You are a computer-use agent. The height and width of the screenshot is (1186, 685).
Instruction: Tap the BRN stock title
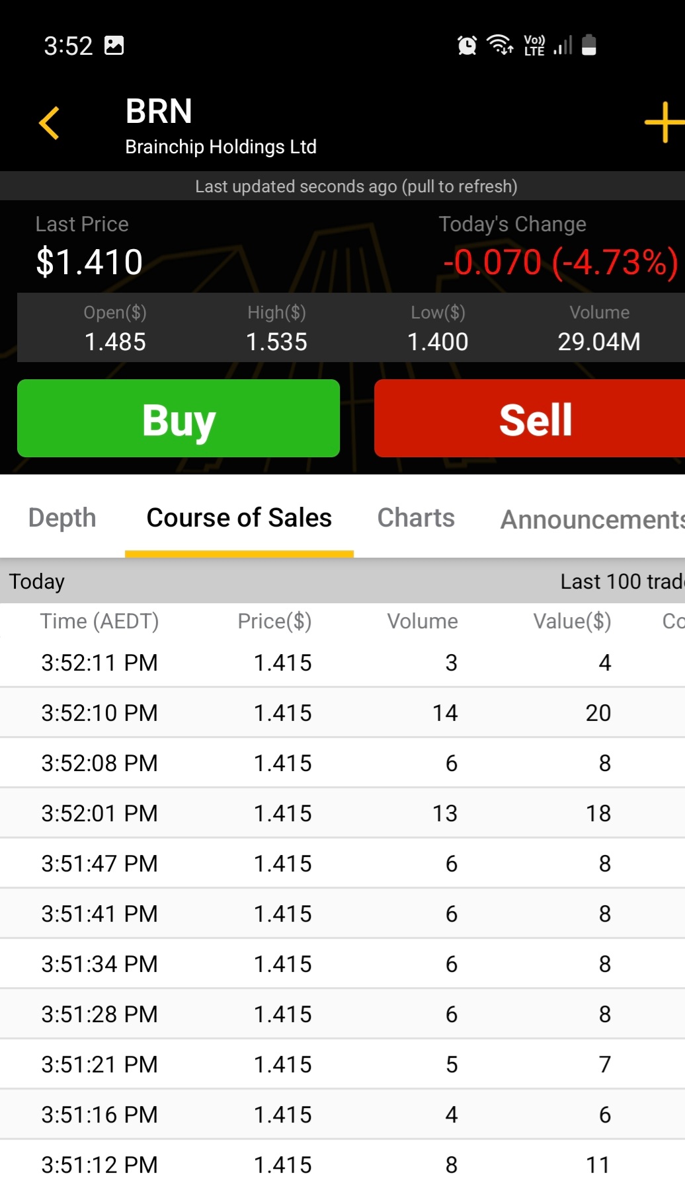pos(159,111)
